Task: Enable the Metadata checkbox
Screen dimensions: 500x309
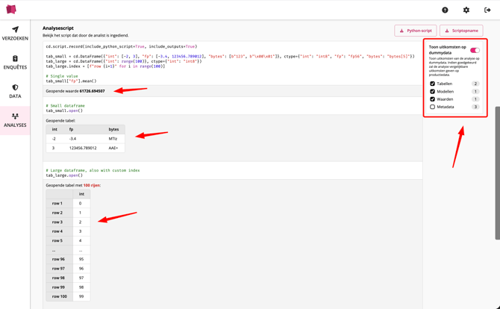Action: tap(433, 107)
